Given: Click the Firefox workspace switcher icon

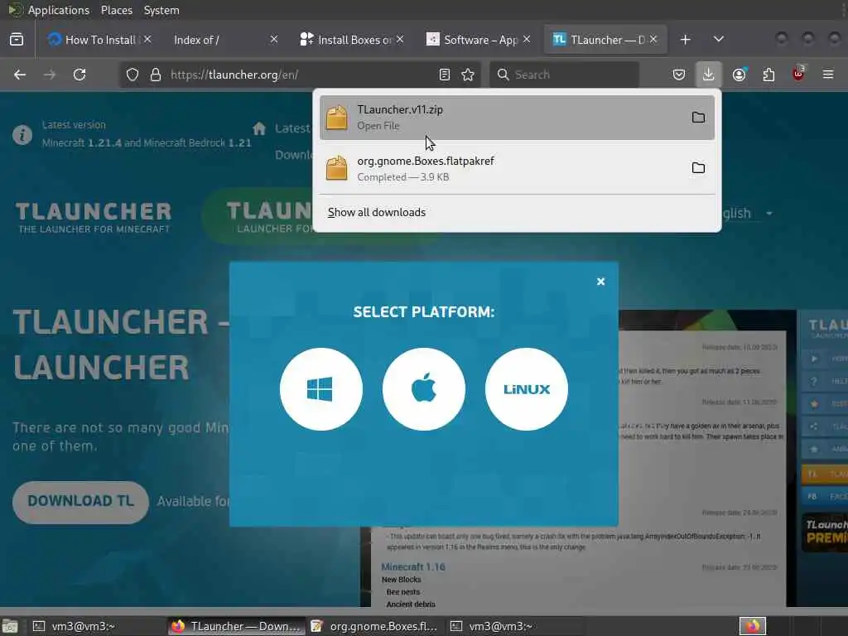Looking at the screenshot, I should [753, 626].
